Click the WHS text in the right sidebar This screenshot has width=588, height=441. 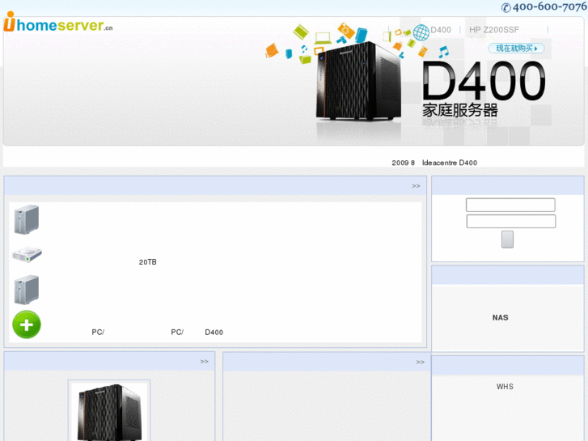[505, 387]
